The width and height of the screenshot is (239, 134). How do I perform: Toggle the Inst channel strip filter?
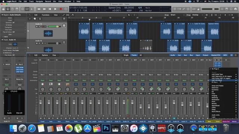179,55
